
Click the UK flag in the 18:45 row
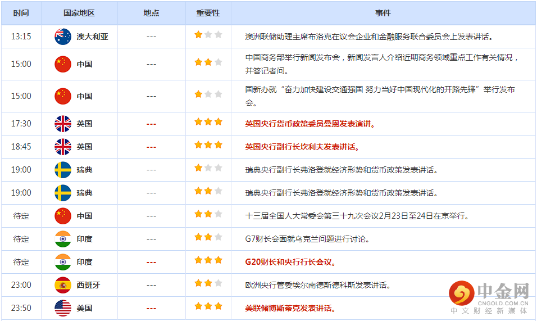tap(62, 147)
